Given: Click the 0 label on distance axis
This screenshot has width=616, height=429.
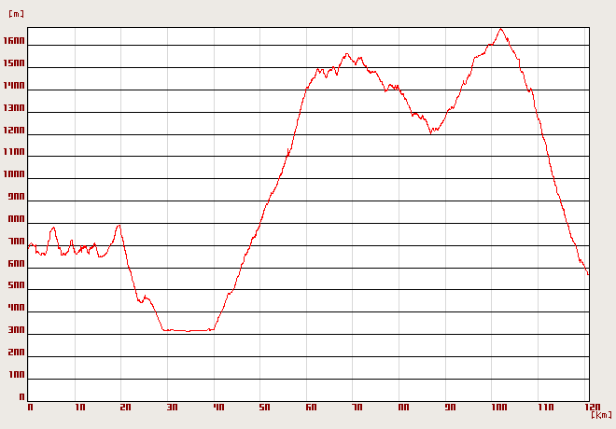Looking at the screenshot, I should pyautogui.click(x=30, y=407).
